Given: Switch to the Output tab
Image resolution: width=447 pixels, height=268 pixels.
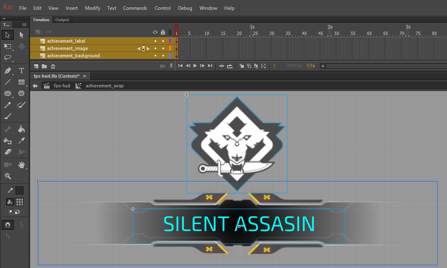Looking at the screenshot, I should click(x=62, y=19).
